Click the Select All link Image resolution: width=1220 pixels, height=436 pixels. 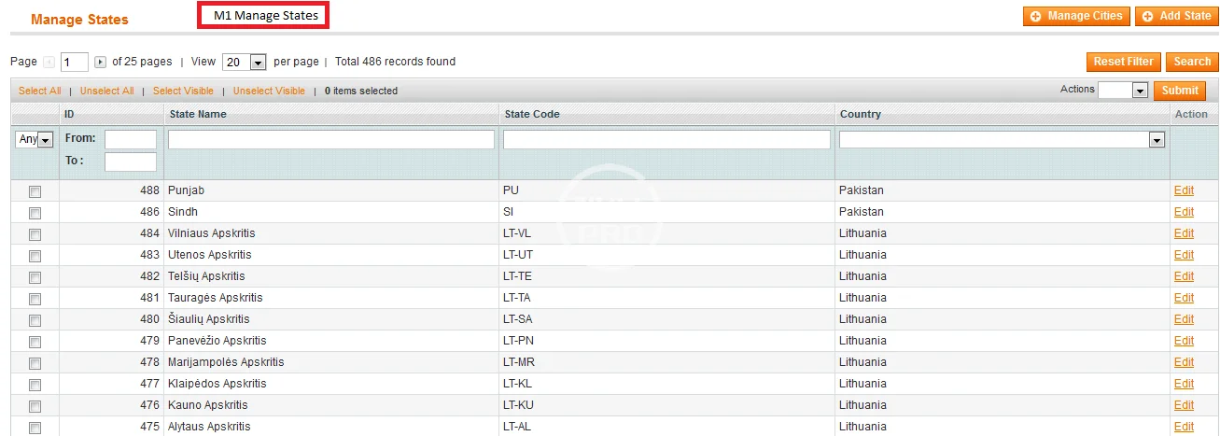click(x=39, y=91)
